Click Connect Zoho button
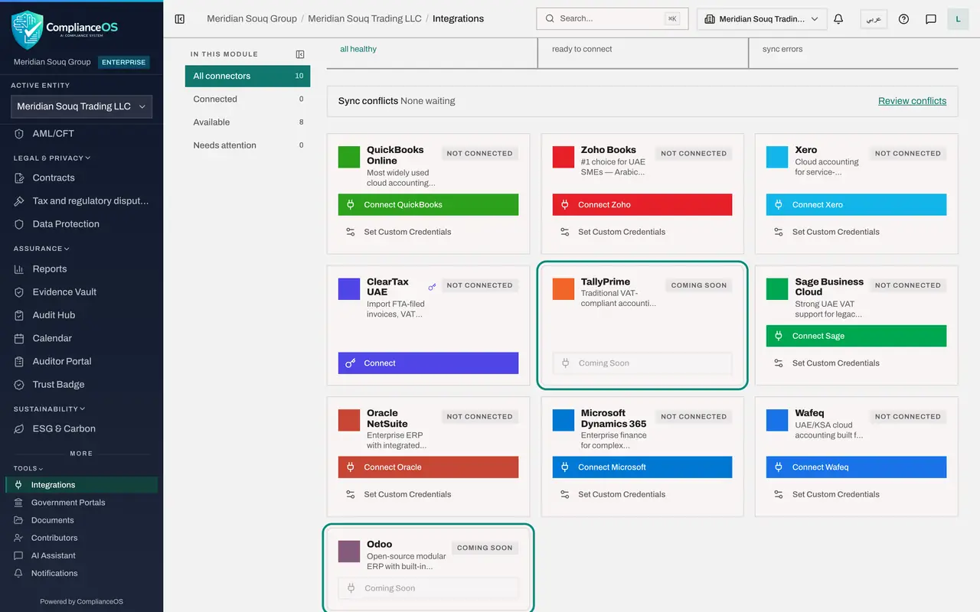980x612 pixels. tap(642, 205)
